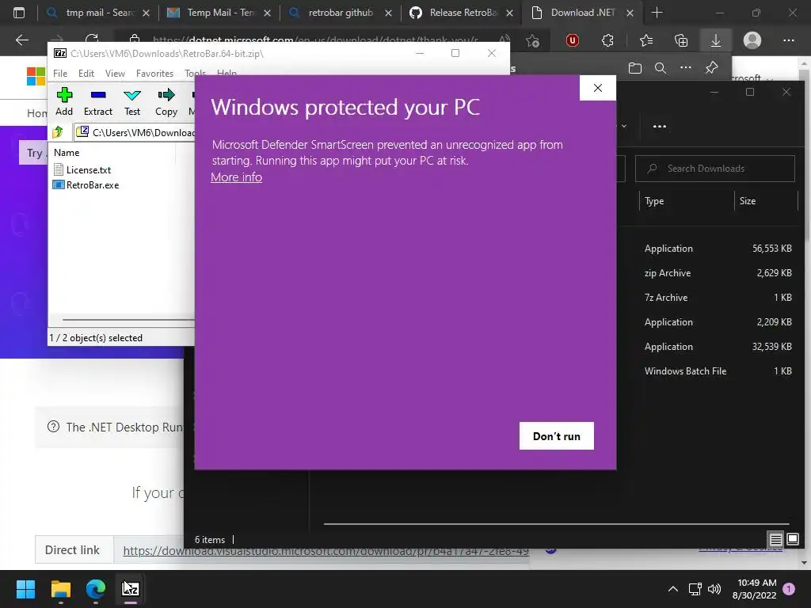This screenshot has width=811, height=608.
Task: Open the Windows Start menu
Action: point(25,589)
